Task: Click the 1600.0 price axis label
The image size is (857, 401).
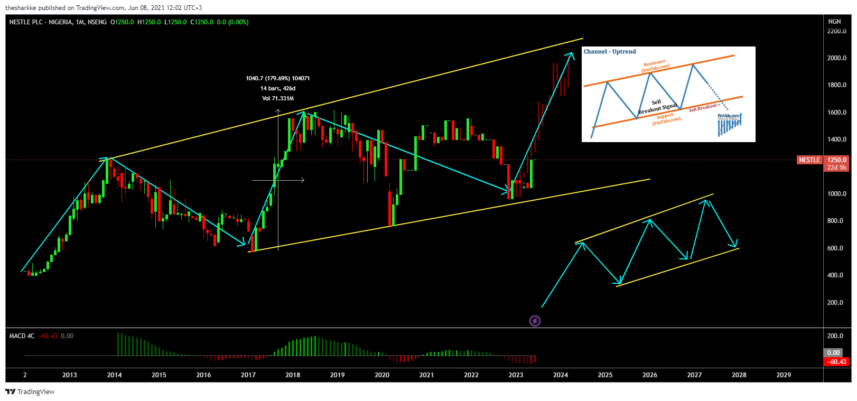Action: click(x=837, y=113)
